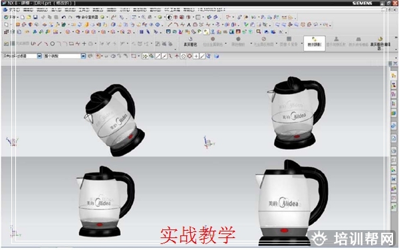Image resolution: width=399 pixels, height=250 pixels.
Task: Toggle the Arc Center snap option
Action: click(184, 56)
